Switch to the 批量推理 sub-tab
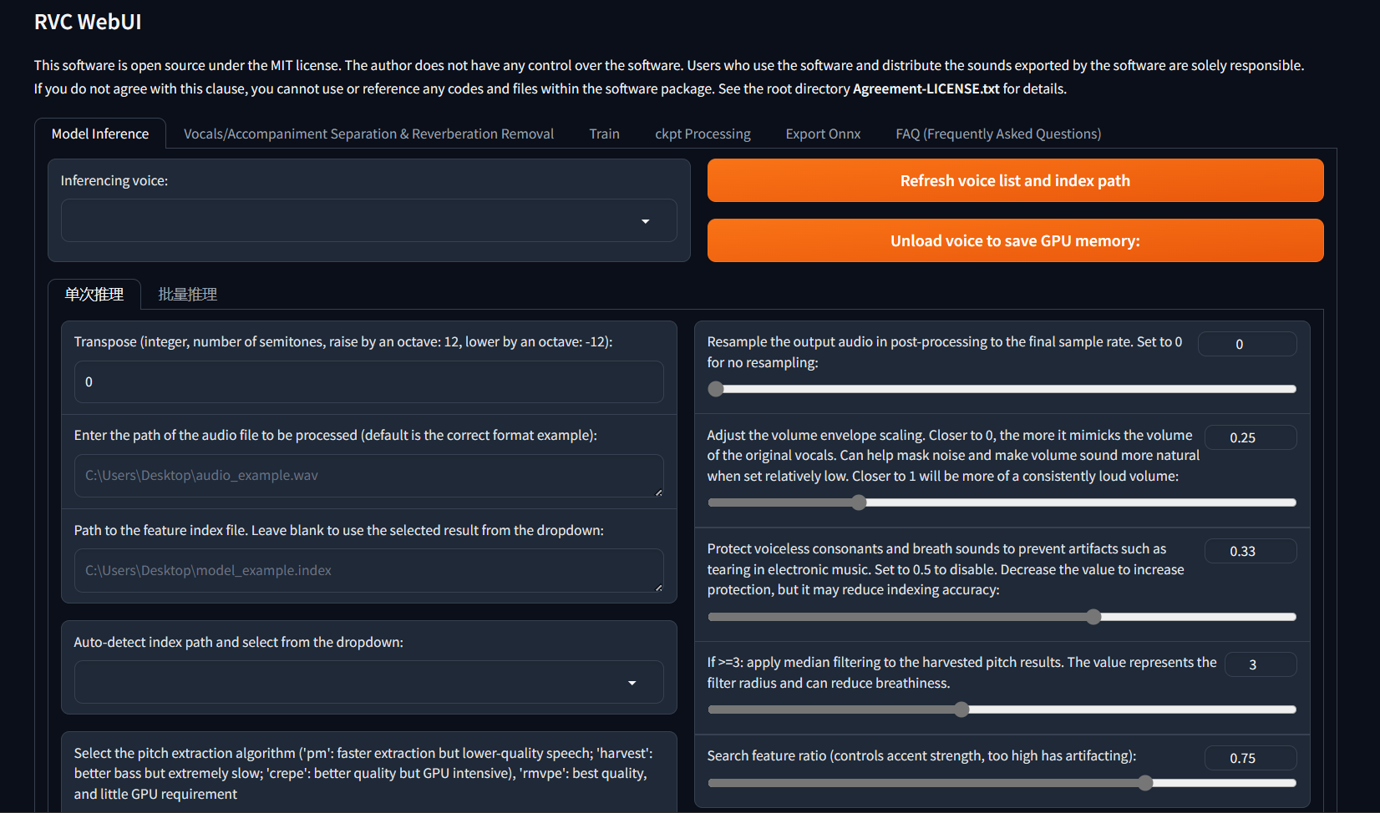 [x=188, y=294]
